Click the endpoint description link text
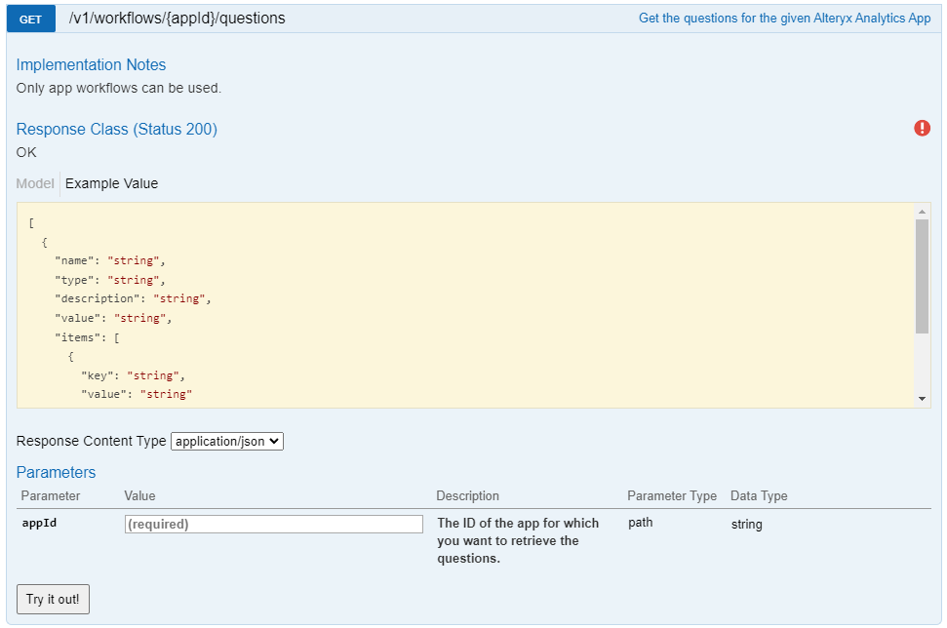This screenshot has height=628, width=947. (x=784, y=19)
